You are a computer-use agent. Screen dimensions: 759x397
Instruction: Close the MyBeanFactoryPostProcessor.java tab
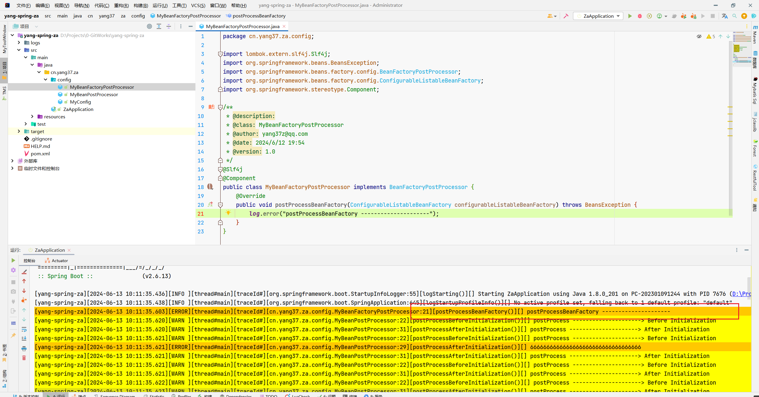pyautogui.click(x=284, y=26)
